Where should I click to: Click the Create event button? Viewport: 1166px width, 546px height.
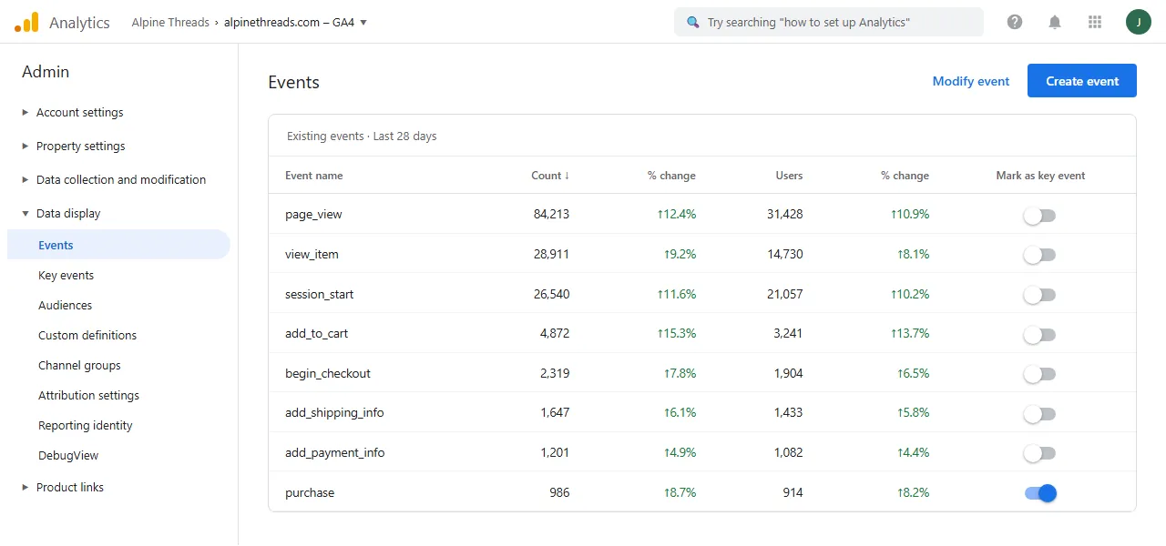click(x=1082, y=81)
